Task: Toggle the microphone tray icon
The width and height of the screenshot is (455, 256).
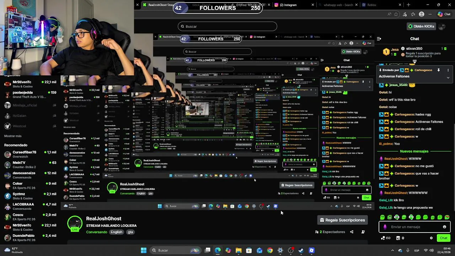Action: (x=408, y=250)
